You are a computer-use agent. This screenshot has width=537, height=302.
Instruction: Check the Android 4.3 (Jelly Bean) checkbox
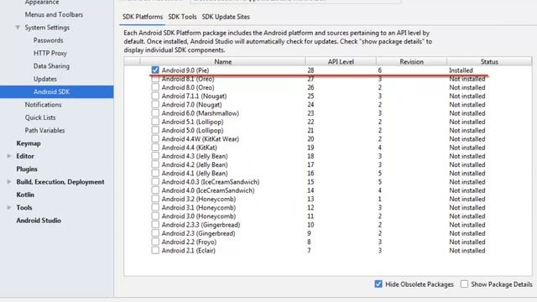coord(155,156)
